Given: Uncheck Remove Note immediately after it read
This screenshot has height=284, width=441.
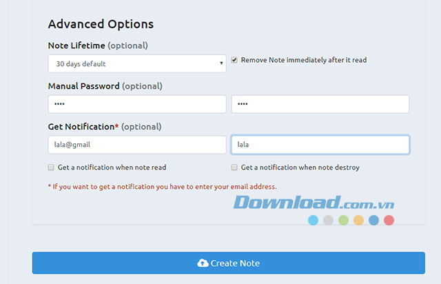Looking at the screenshot, I should 234,60.
